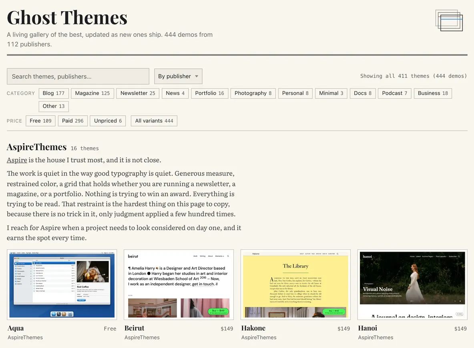Filter by Personal category
Screen dimensions: 474x348
(295, 93)
